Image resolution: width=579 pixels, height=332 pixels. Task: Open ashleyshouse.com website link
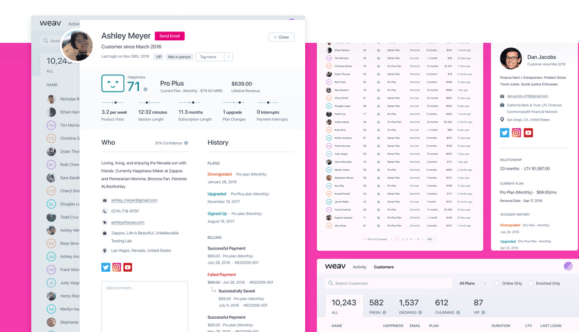coord(128,222)
